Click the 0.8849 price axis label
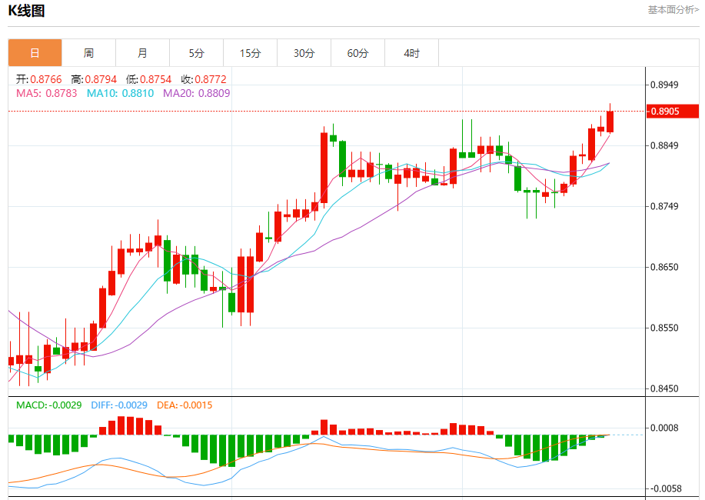This screenshot has width=705, height=500. click(x=664, y=145)
